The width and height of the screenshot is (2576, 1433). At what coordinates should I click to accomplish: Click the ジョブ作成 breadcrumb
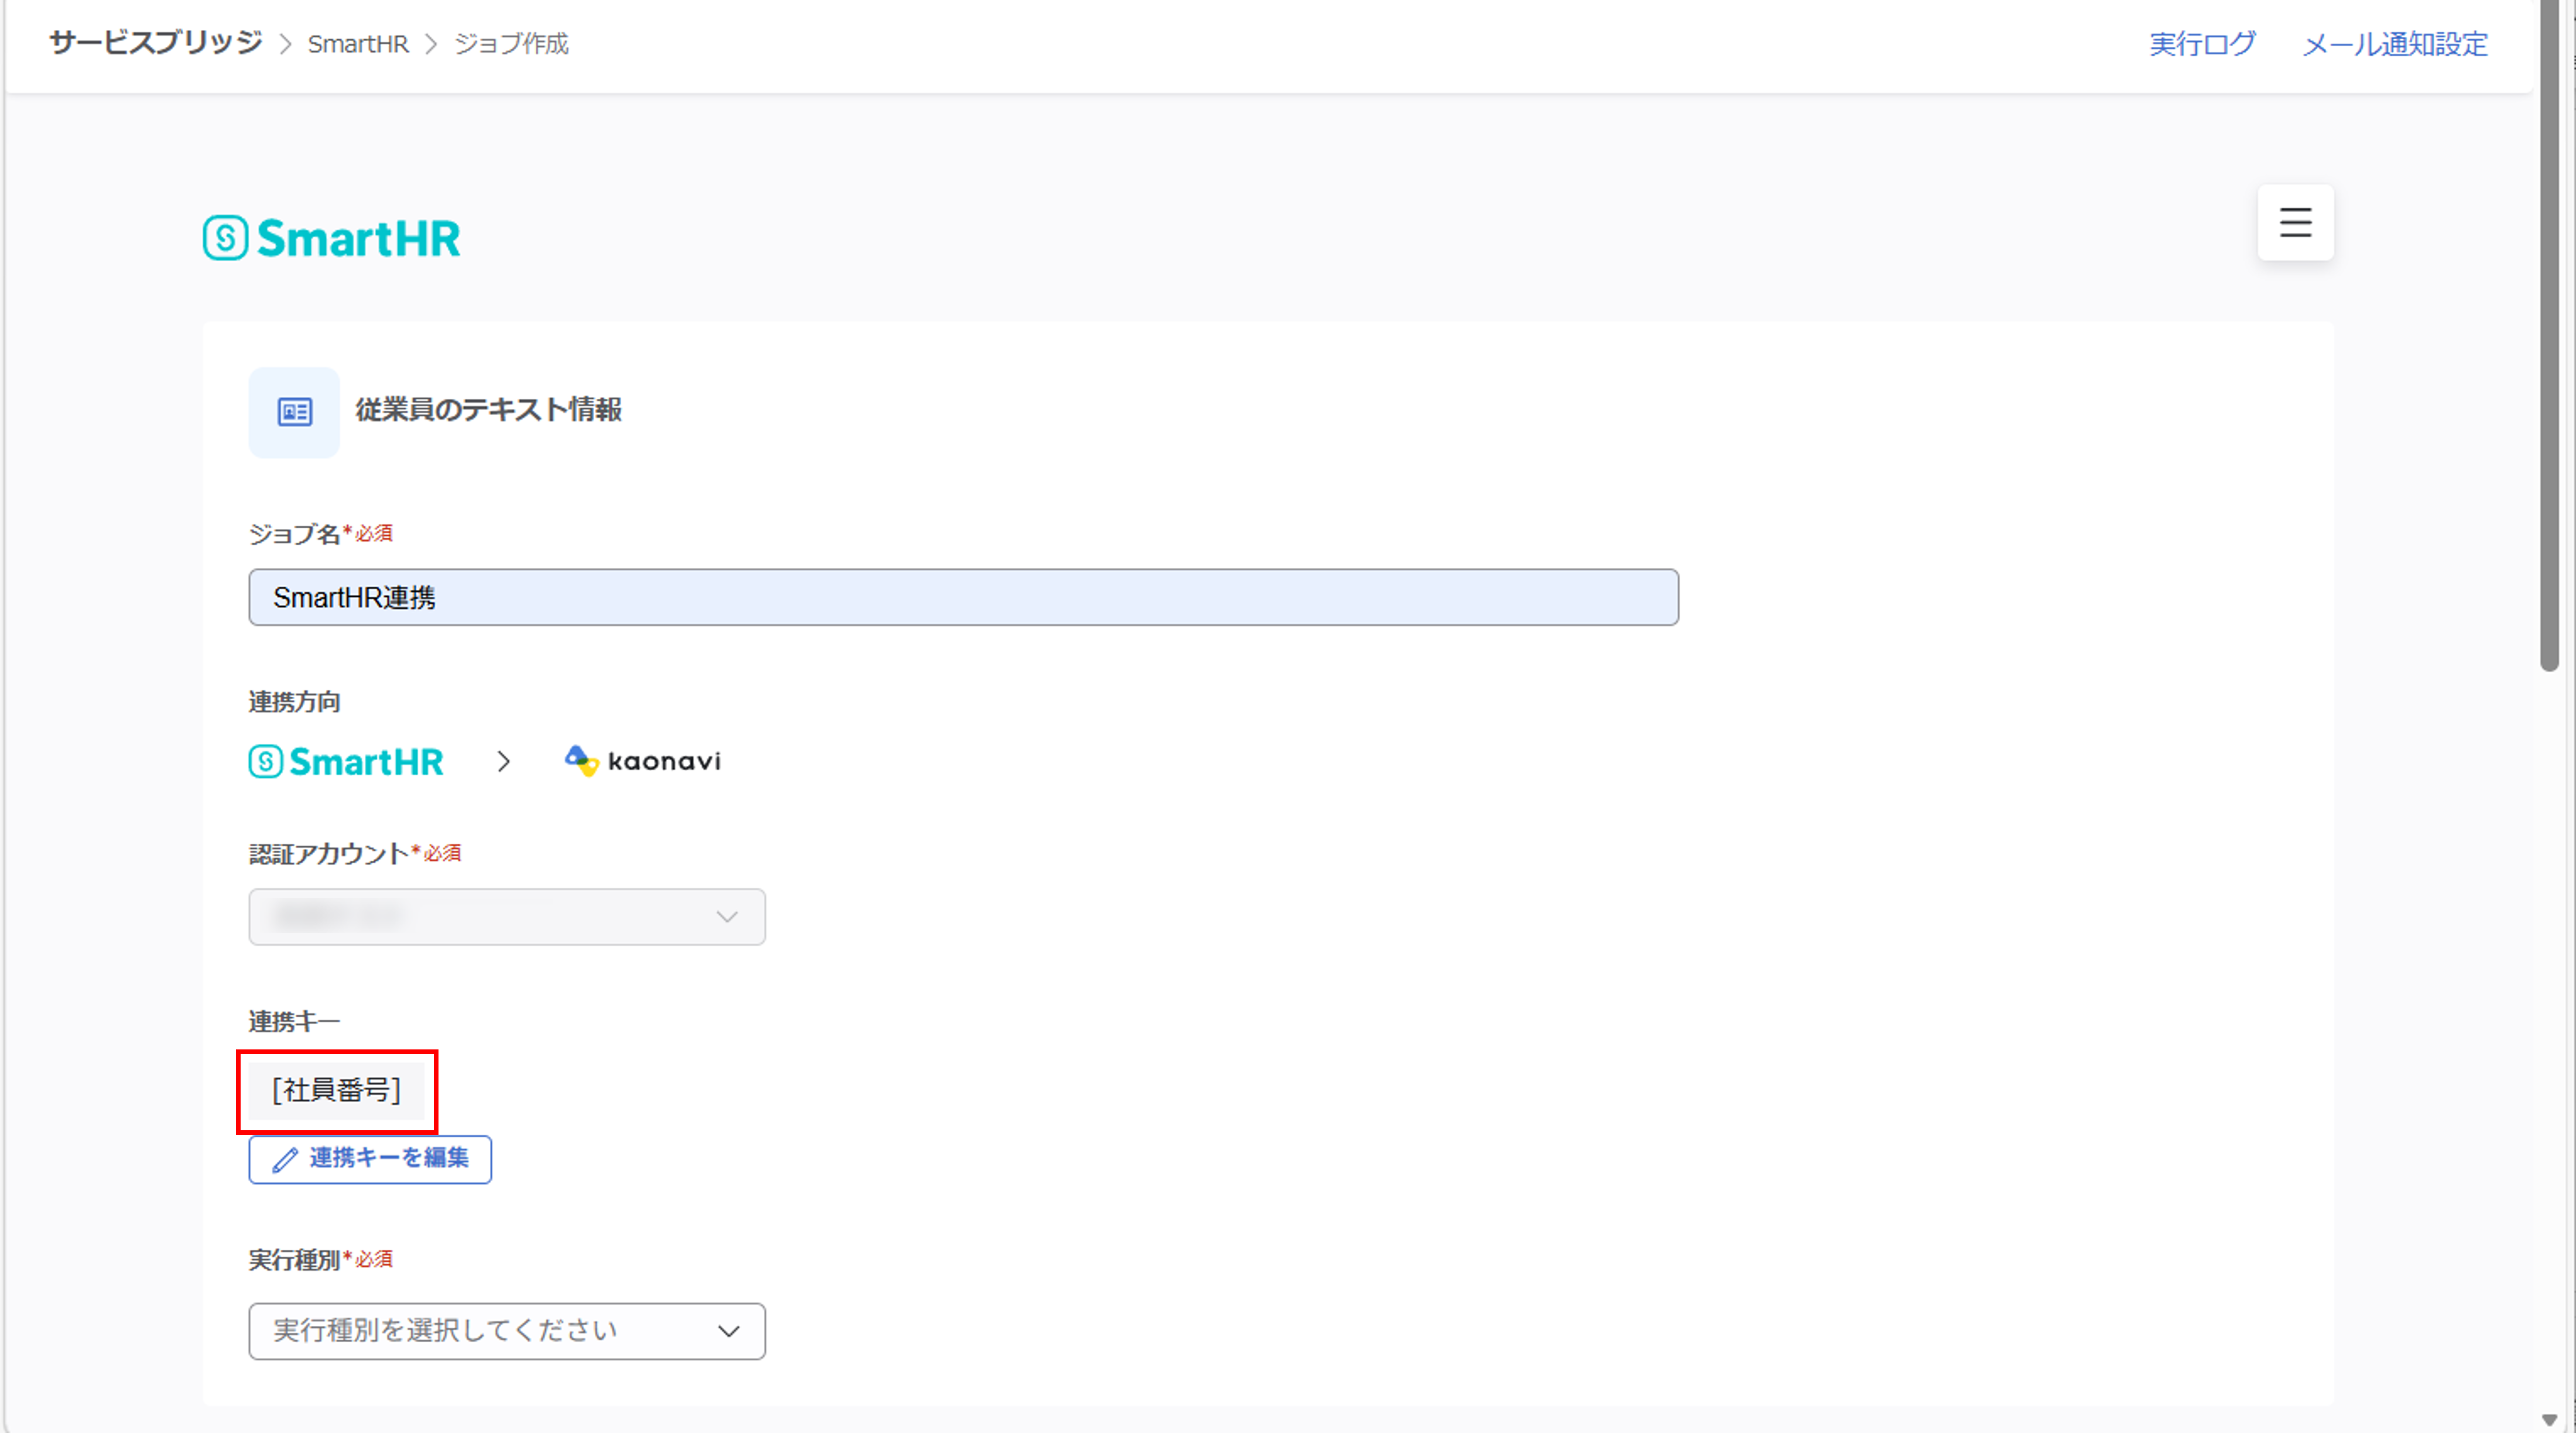coord(511,44)
